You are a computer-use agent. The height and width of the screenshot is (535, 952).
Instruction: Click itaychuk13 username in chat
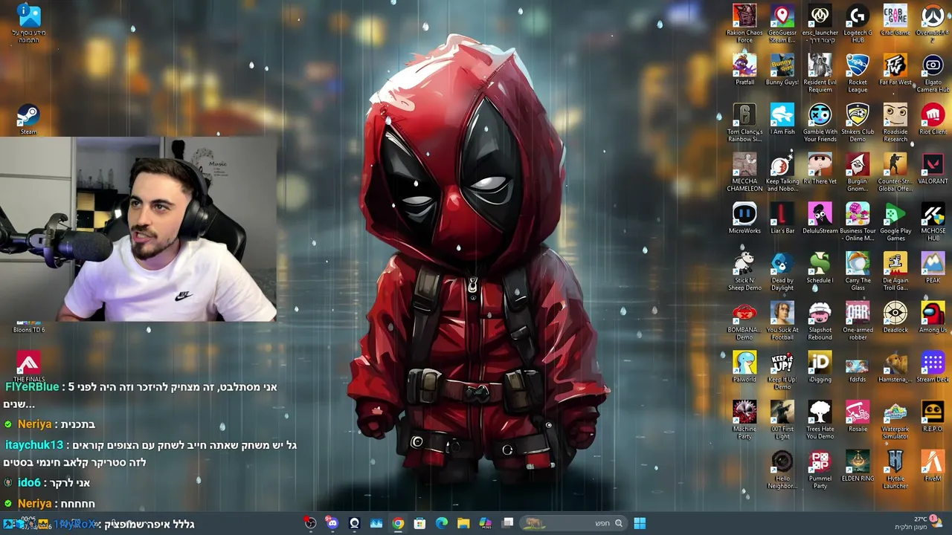pyautogui.click(x=34, y=445)
